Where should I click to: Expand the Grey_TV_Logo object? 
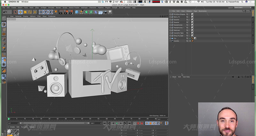[170, 36]
